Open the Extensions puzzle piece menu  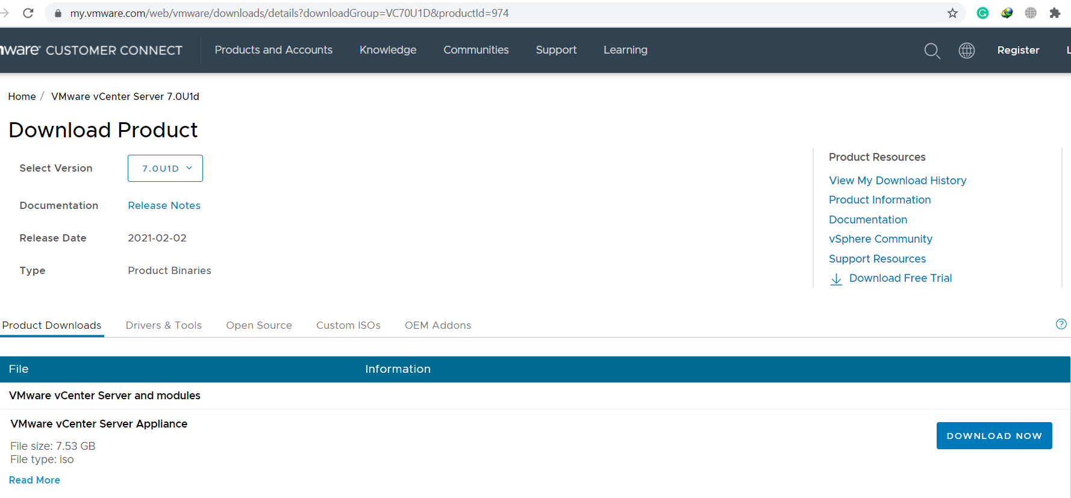(1055, 13)
